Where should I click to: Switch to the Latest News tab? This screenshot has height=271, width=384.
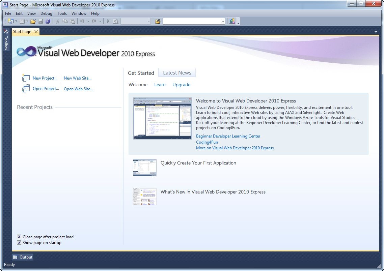click(177, 73)
